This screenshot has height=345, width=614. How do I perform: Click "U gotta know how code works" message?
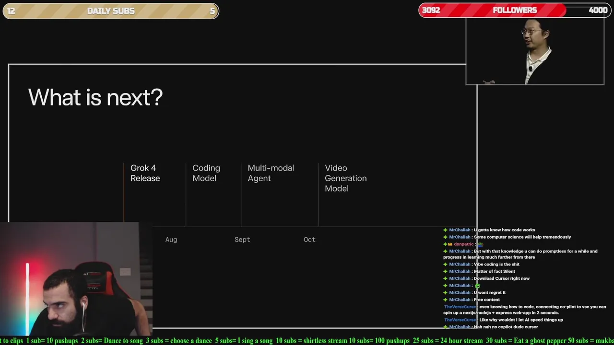(x=504, y=230)
